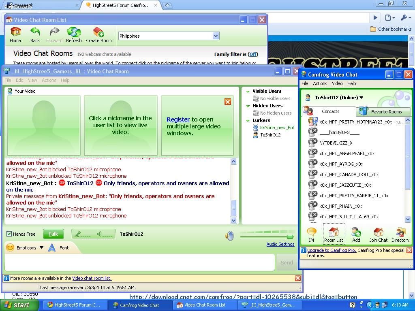Screen dimensions: 415x311
Task: Click Video chat room list link
Action: [92, 278]
